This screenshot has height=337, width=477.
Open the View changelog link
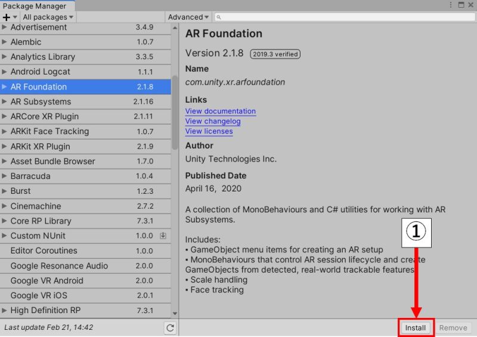(x=213, y=122)
